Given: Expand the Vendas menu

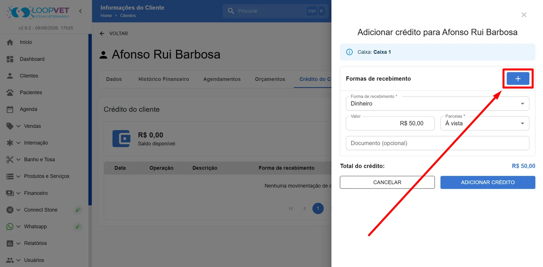Looking at the screenshot, I should 18,126.
